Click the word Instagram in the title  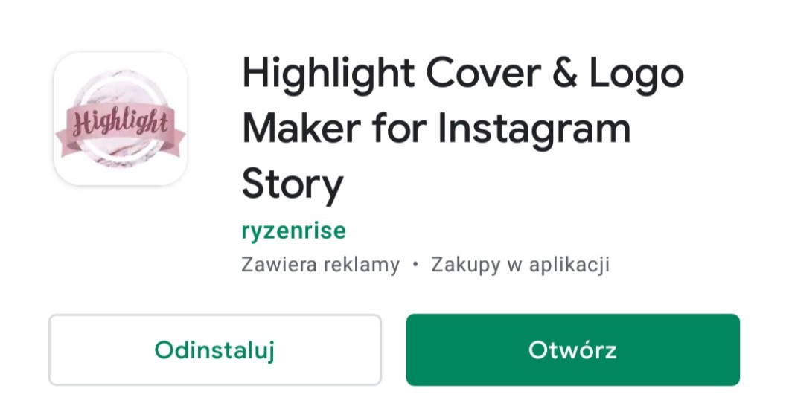coord(534,129)
